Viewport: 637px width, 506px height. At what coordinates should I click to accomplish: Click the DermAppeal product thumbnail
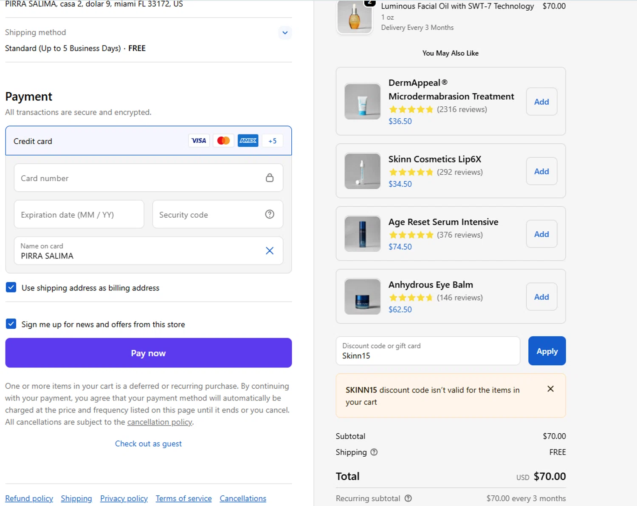[x=362, y=101]
